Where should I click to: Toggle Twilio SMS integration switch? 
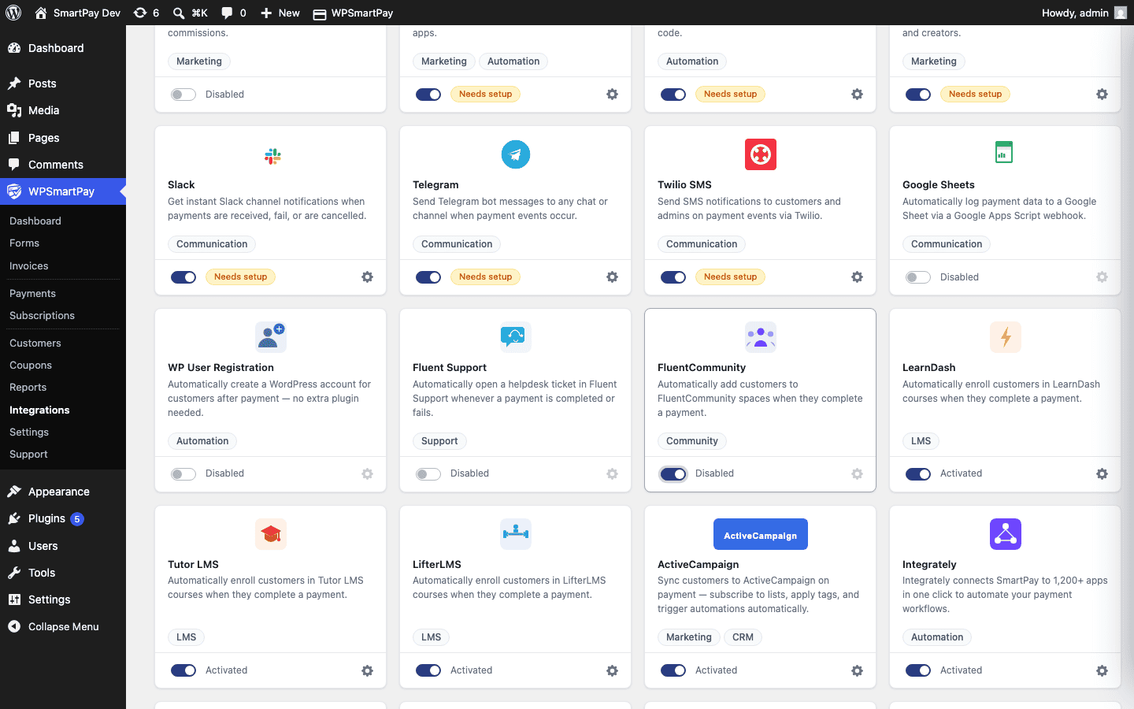pos(673,277)
